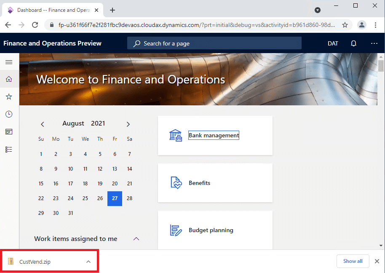Screen dimensions: 385x273
Task: Click the 2021 year label
Action: click(x=98, y=123)
